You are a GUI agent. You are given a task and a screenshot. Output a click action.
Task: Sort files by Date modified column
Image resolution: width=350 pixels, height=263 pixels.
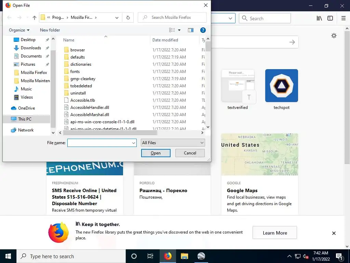(165, 40)
